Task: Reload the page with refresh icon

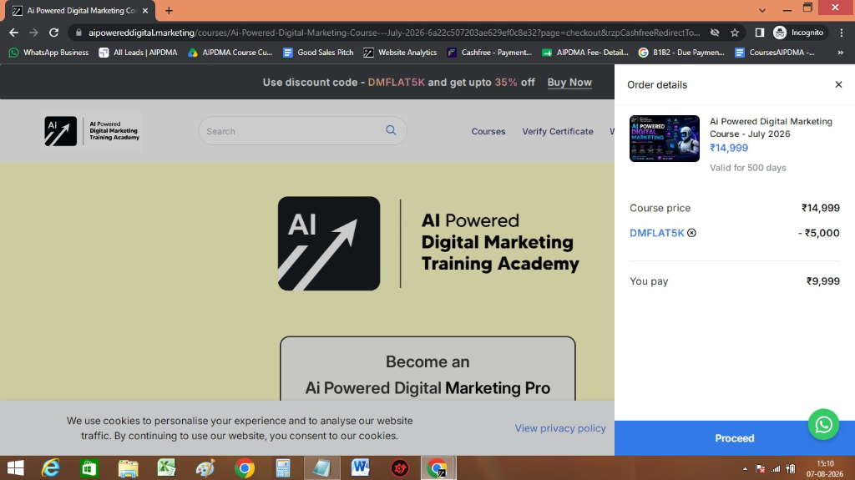Action: coord(53,33)
